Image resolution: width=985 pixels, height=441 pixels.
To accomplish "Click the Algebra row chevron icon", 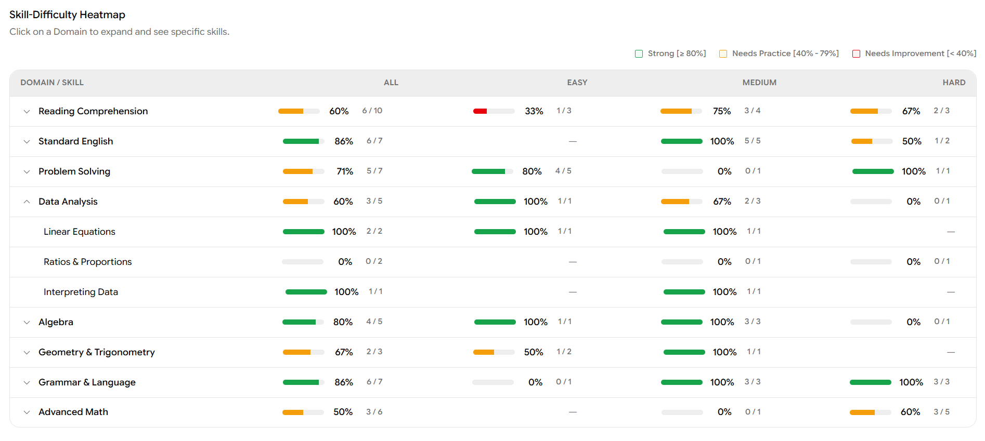I will [x=27, y=323].
